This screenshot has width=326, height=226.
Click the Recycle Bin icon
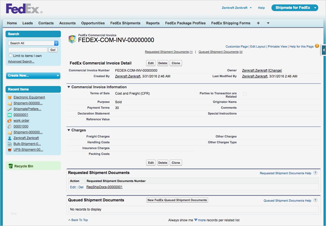tap(11, 166)
